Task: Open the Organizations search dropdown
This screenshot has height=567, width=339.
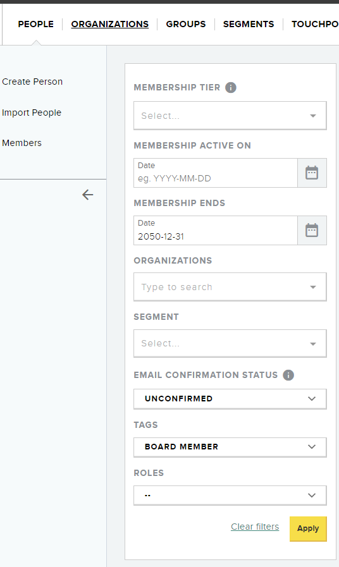Action: (x=230, y=287)
